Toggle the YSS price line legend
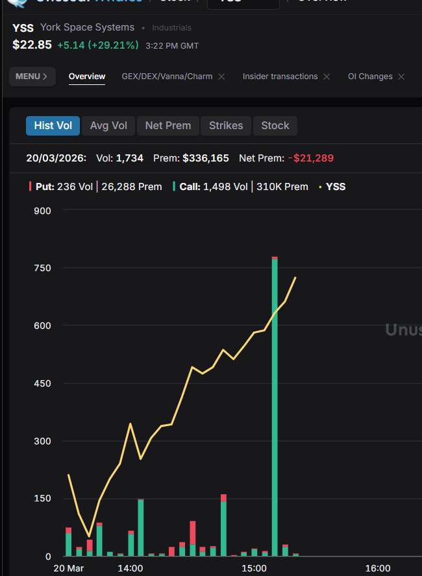 pos(332,187)
